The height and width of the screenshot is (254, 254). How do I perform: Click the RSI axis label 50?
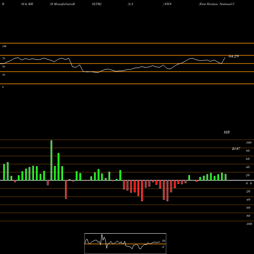pos(4,67)
